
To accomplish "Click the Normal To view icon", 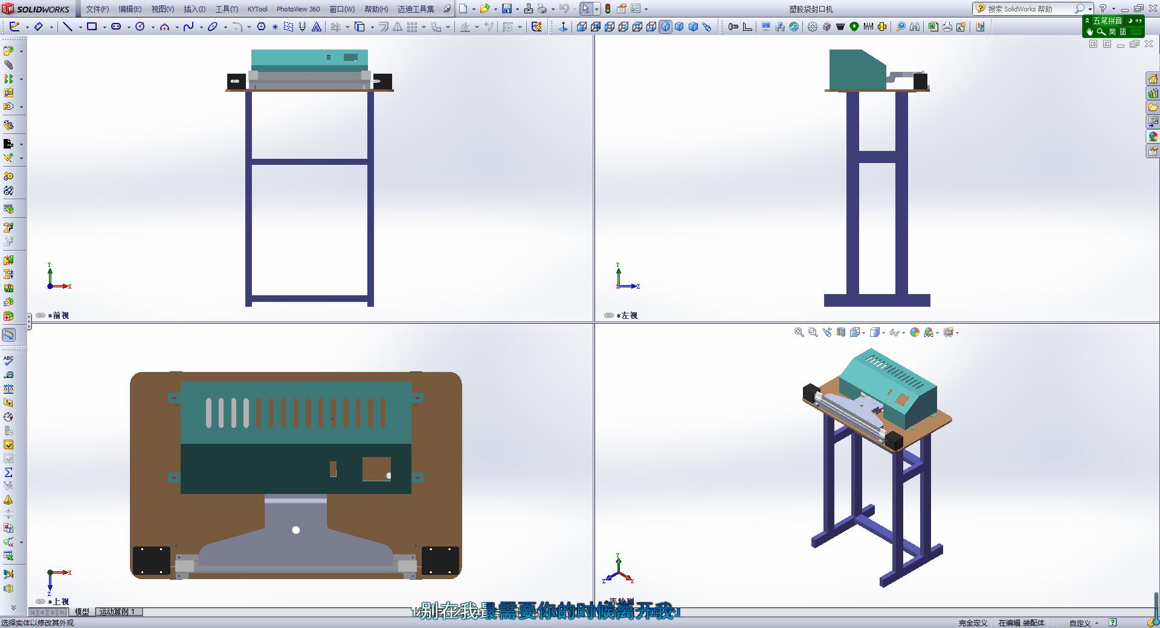I will coord(563,27).
